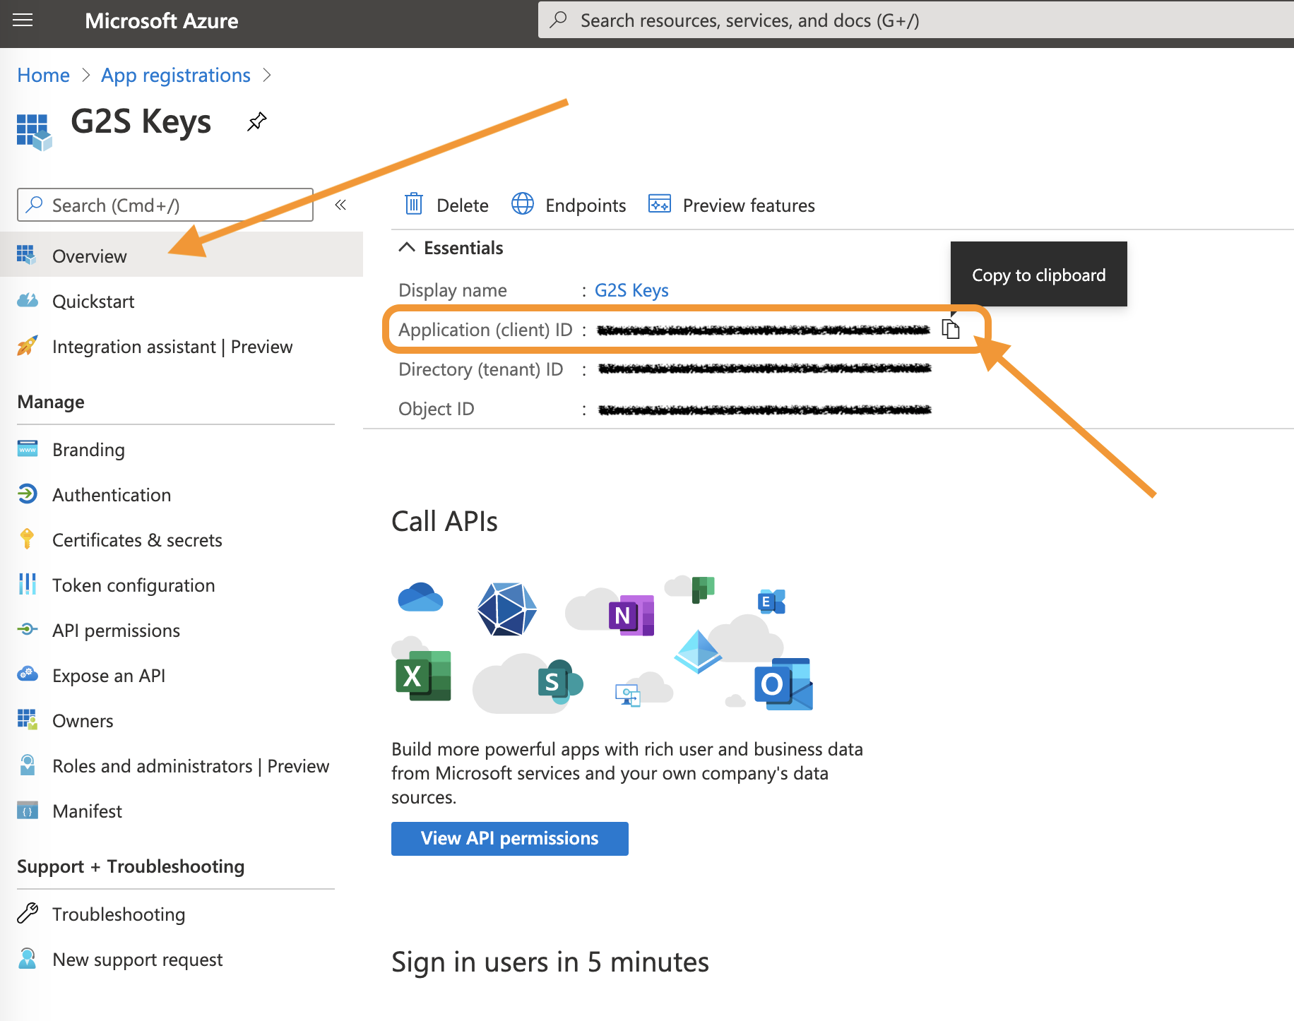Click the Delete trash icon

413,204
